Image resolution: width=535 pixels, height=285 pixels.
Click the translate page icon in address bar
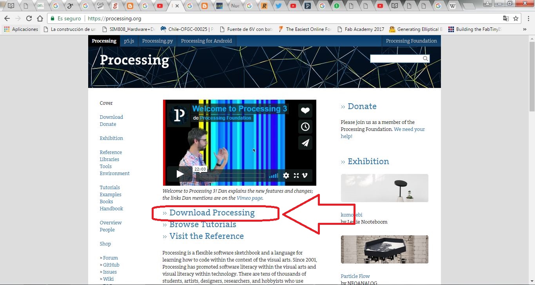click(x=506, y=18)
